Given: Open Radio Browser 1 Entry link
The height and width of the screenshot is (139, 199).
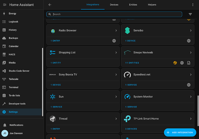Looking at the screenshot, I should tap(55, 41).
